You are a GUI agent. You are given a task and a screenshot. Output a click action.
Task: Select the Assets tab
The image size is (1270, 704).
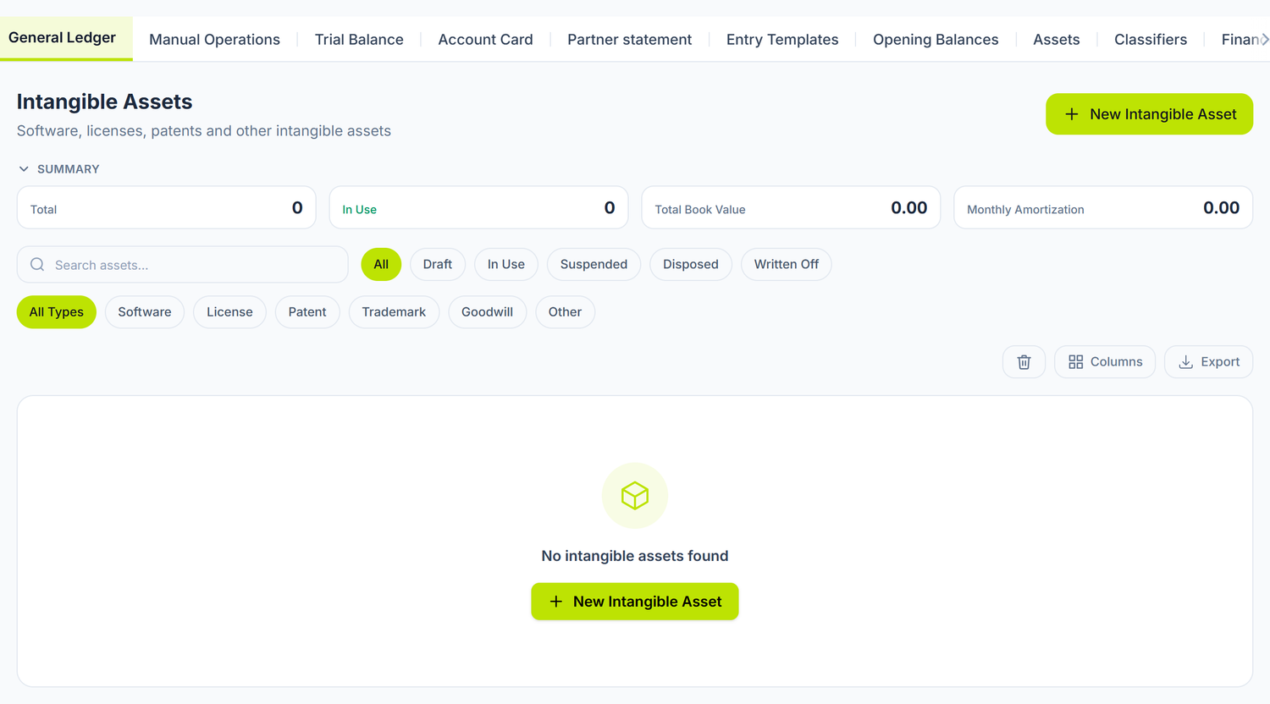pos(1056,40)
